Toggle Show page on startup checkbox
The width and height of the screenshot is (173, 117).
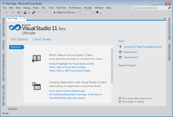120,102
